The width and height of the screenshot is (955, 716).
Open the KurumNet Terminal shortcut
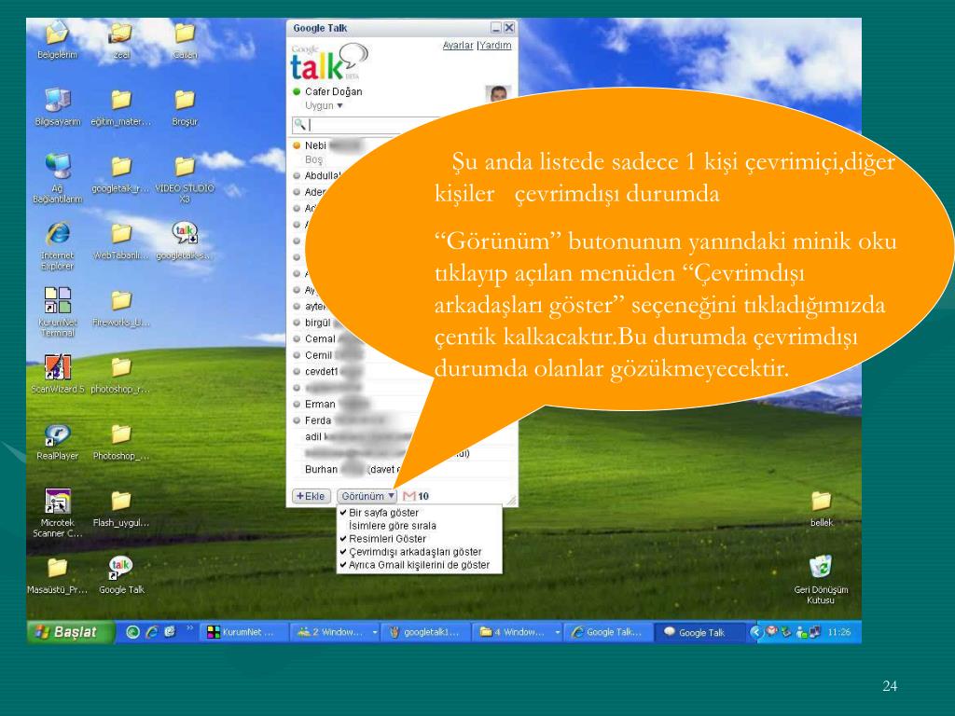[x=57, y=311]
